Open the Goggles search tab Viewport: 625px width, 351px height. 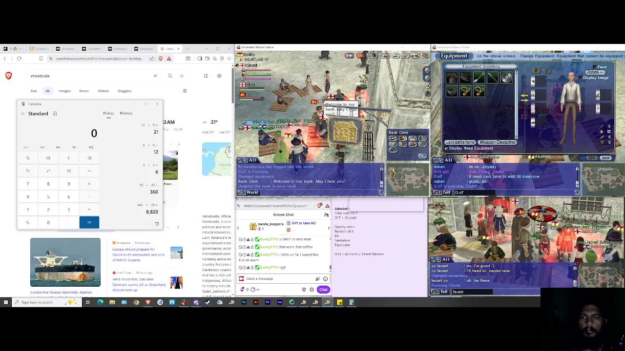pos(125,91)
